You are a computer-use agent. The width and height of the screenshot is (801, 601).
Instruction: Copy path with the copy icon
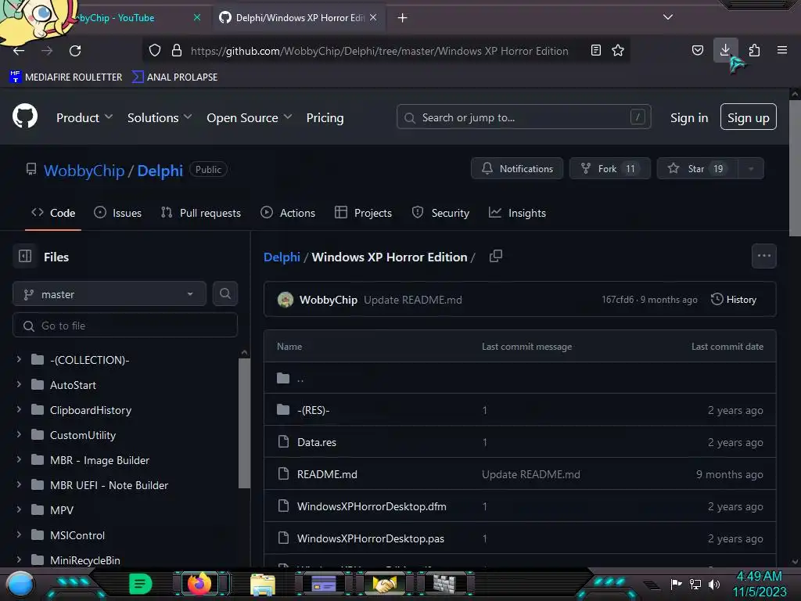495,256
